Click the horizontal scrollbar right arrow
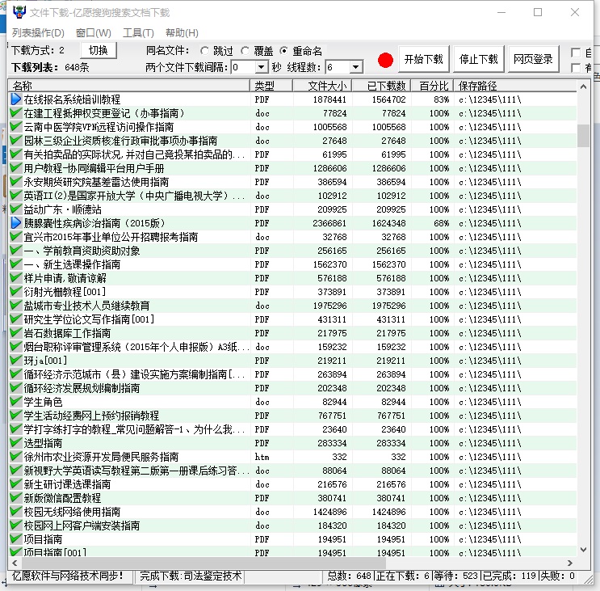This screenshot has height=591, width=600. [570, 563]
